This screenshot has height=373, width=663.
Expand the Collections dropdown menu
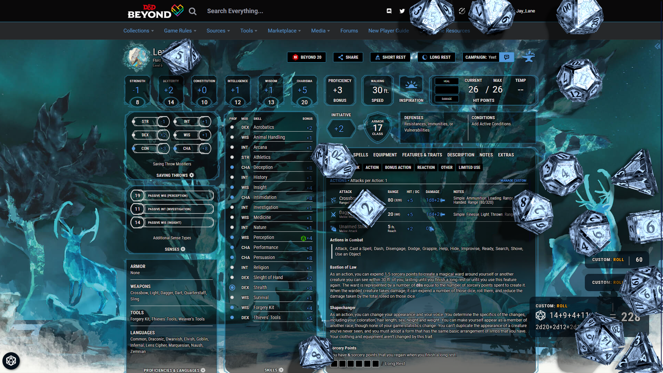138,31
